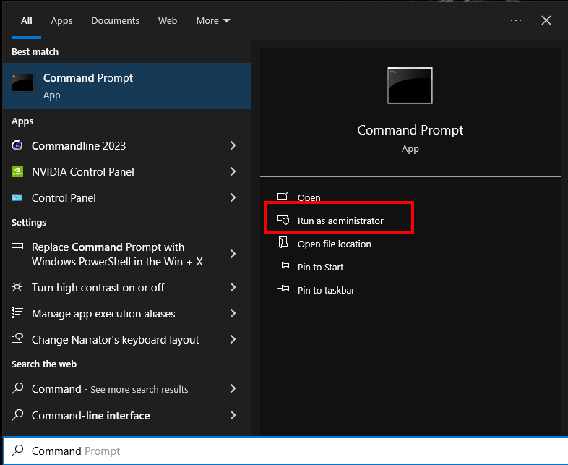This screenshot has width=568, height=465.
Task: Select the Web search tab
Action: point(168,21)
